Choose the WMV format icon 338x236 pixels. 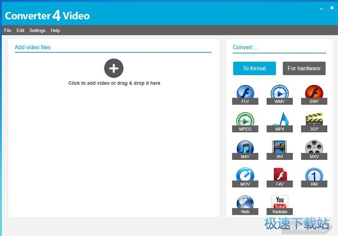tap(280, 95)
